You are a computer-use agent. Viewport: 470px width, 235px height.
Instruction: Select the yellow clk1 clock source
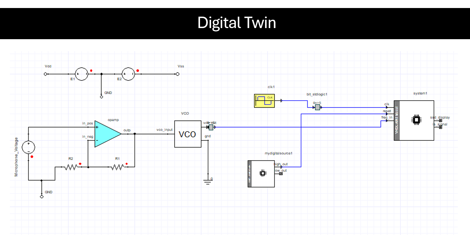265,101
